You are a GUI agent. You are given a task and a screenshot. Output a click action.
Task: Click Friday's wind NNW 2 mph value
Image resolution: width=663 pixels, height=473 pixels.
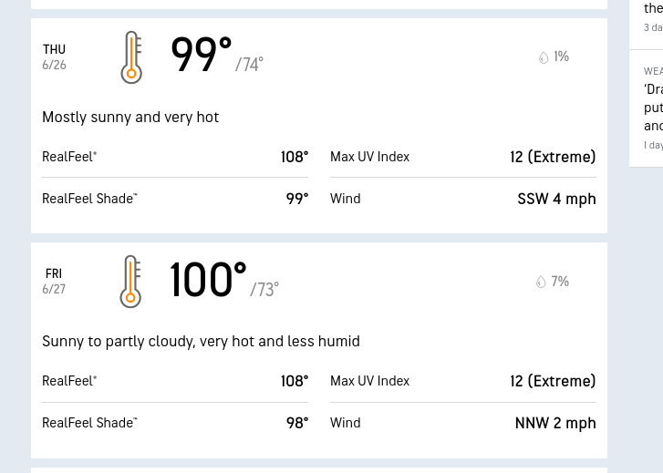(555, 423)
